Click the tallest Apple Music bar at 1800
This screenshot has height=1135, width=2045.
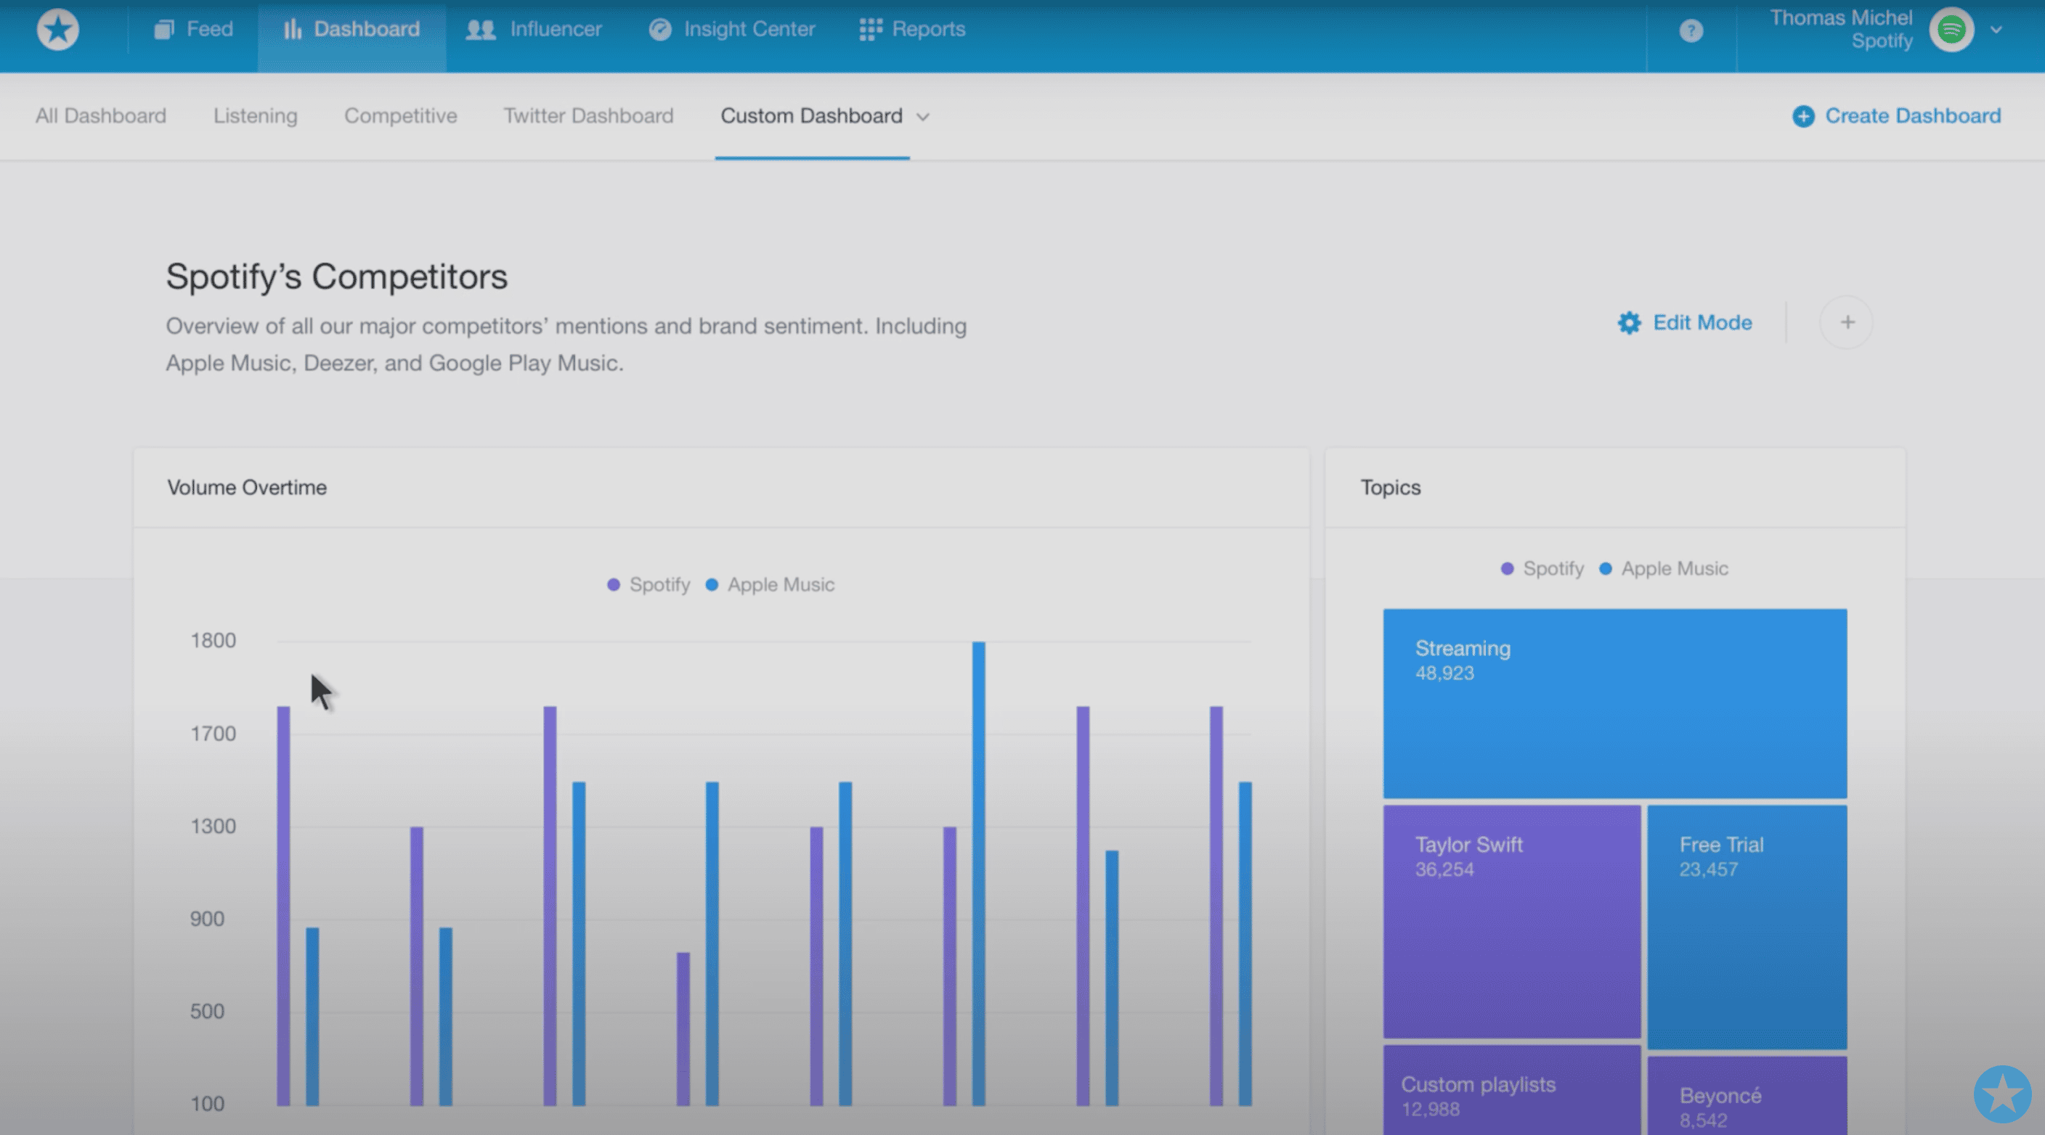(978, 873)
